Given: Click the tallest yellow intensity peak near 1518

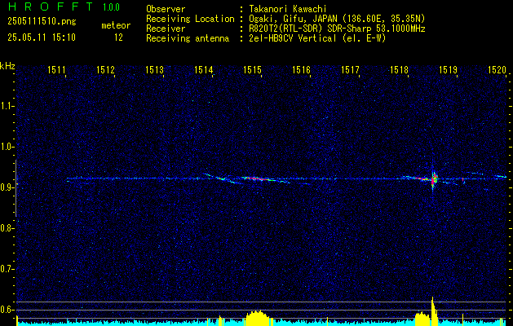Looking at the screenshot, I should (x=434, y=311).
